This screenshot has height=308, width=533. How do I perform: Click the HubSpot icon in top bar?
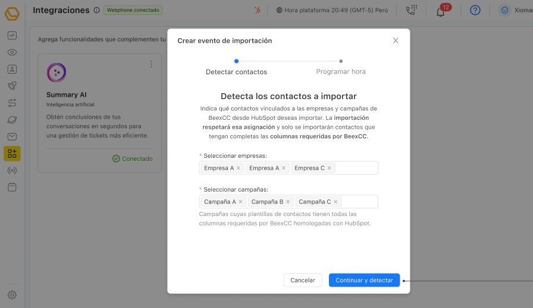click(257, 10)
